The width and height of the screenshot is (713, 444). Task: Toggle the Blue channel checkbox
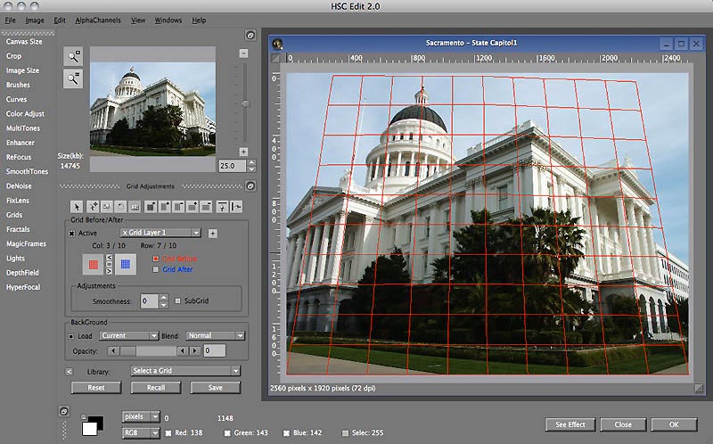pos(286,433)
